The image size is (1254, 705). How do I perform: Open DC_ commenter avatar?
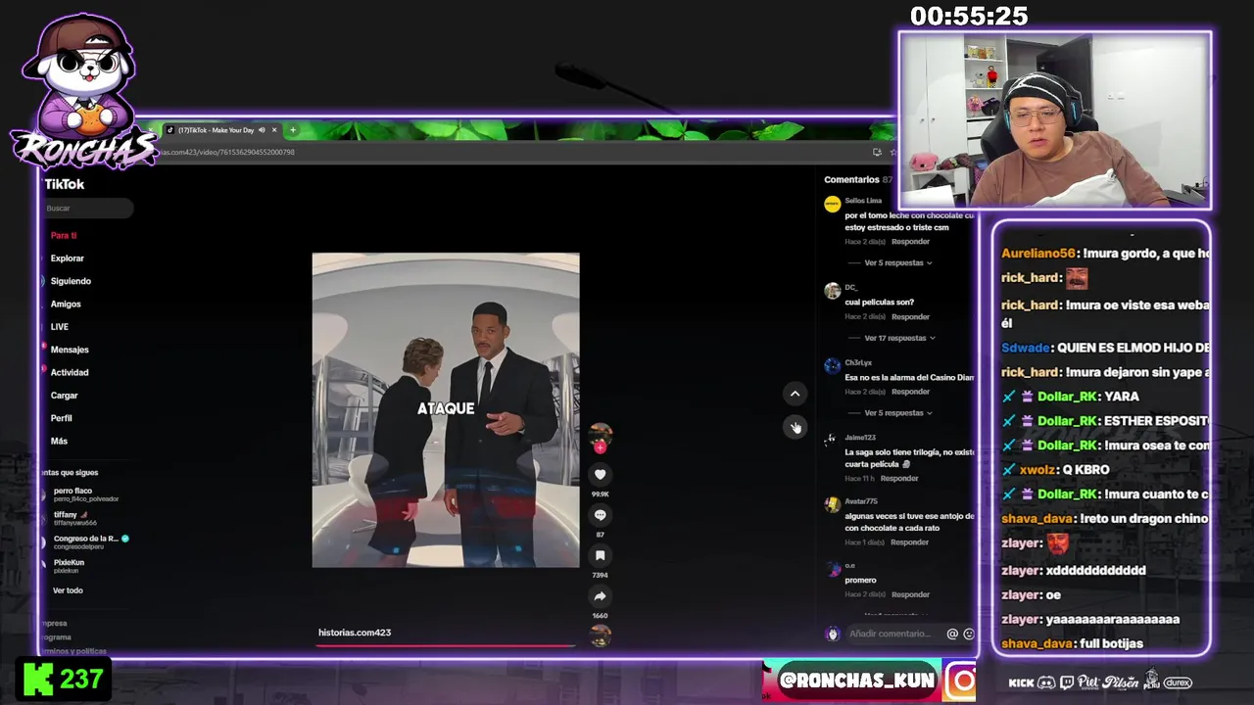point(832,291)
